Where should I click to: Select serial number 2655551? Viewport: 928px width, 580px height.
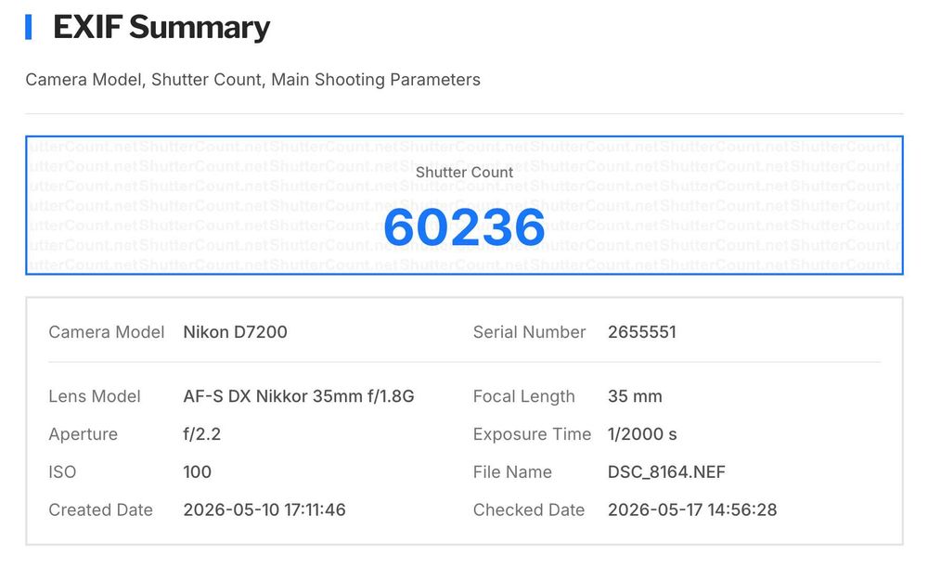point(641,332)
